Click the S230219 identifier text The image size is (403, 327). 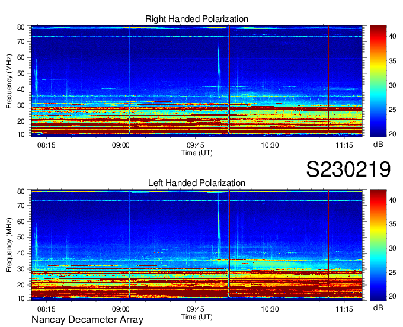(x=348, y=169)
